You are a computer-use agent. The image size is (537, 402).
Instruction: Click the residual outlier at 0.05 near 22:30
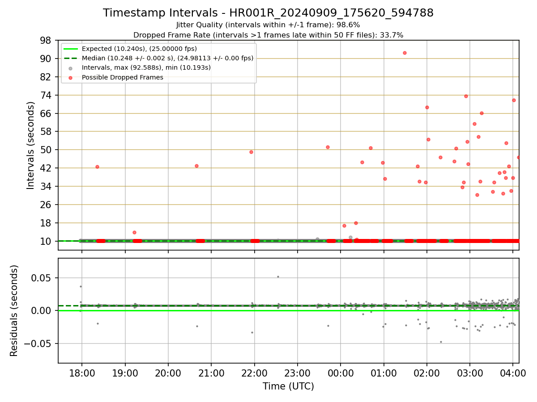[x=278, y=276]
